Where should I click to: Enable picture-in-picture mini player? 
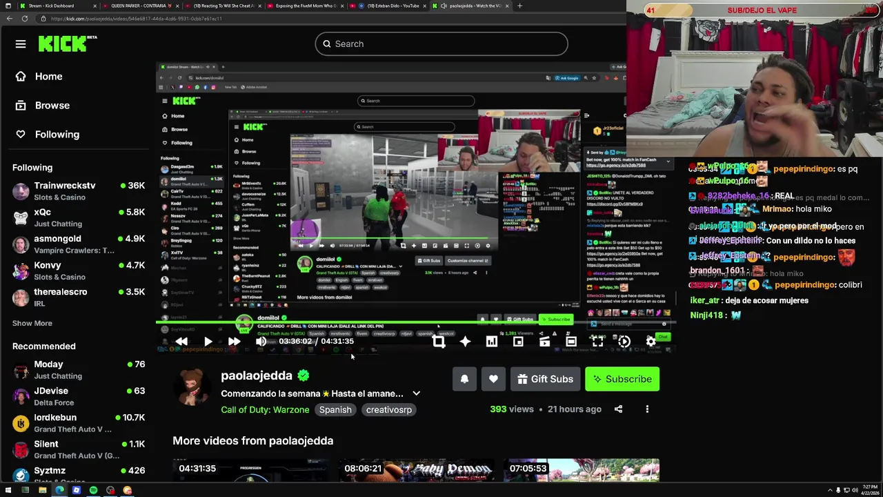518,341
